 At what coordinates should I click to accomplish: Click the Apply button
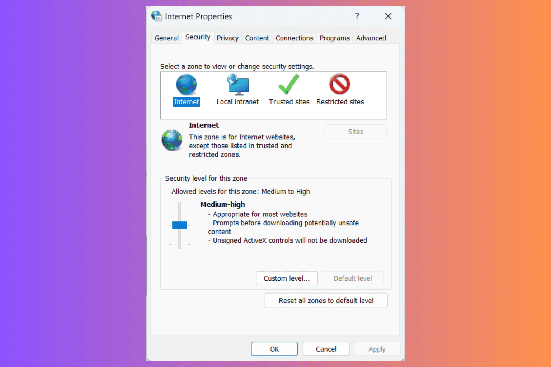pyautogui.click(x=377, y=349)
